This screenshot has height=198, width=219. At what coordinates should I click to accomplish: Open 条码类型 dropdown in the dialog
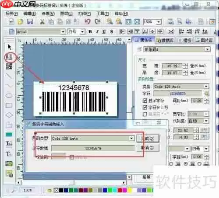point(131,138)
